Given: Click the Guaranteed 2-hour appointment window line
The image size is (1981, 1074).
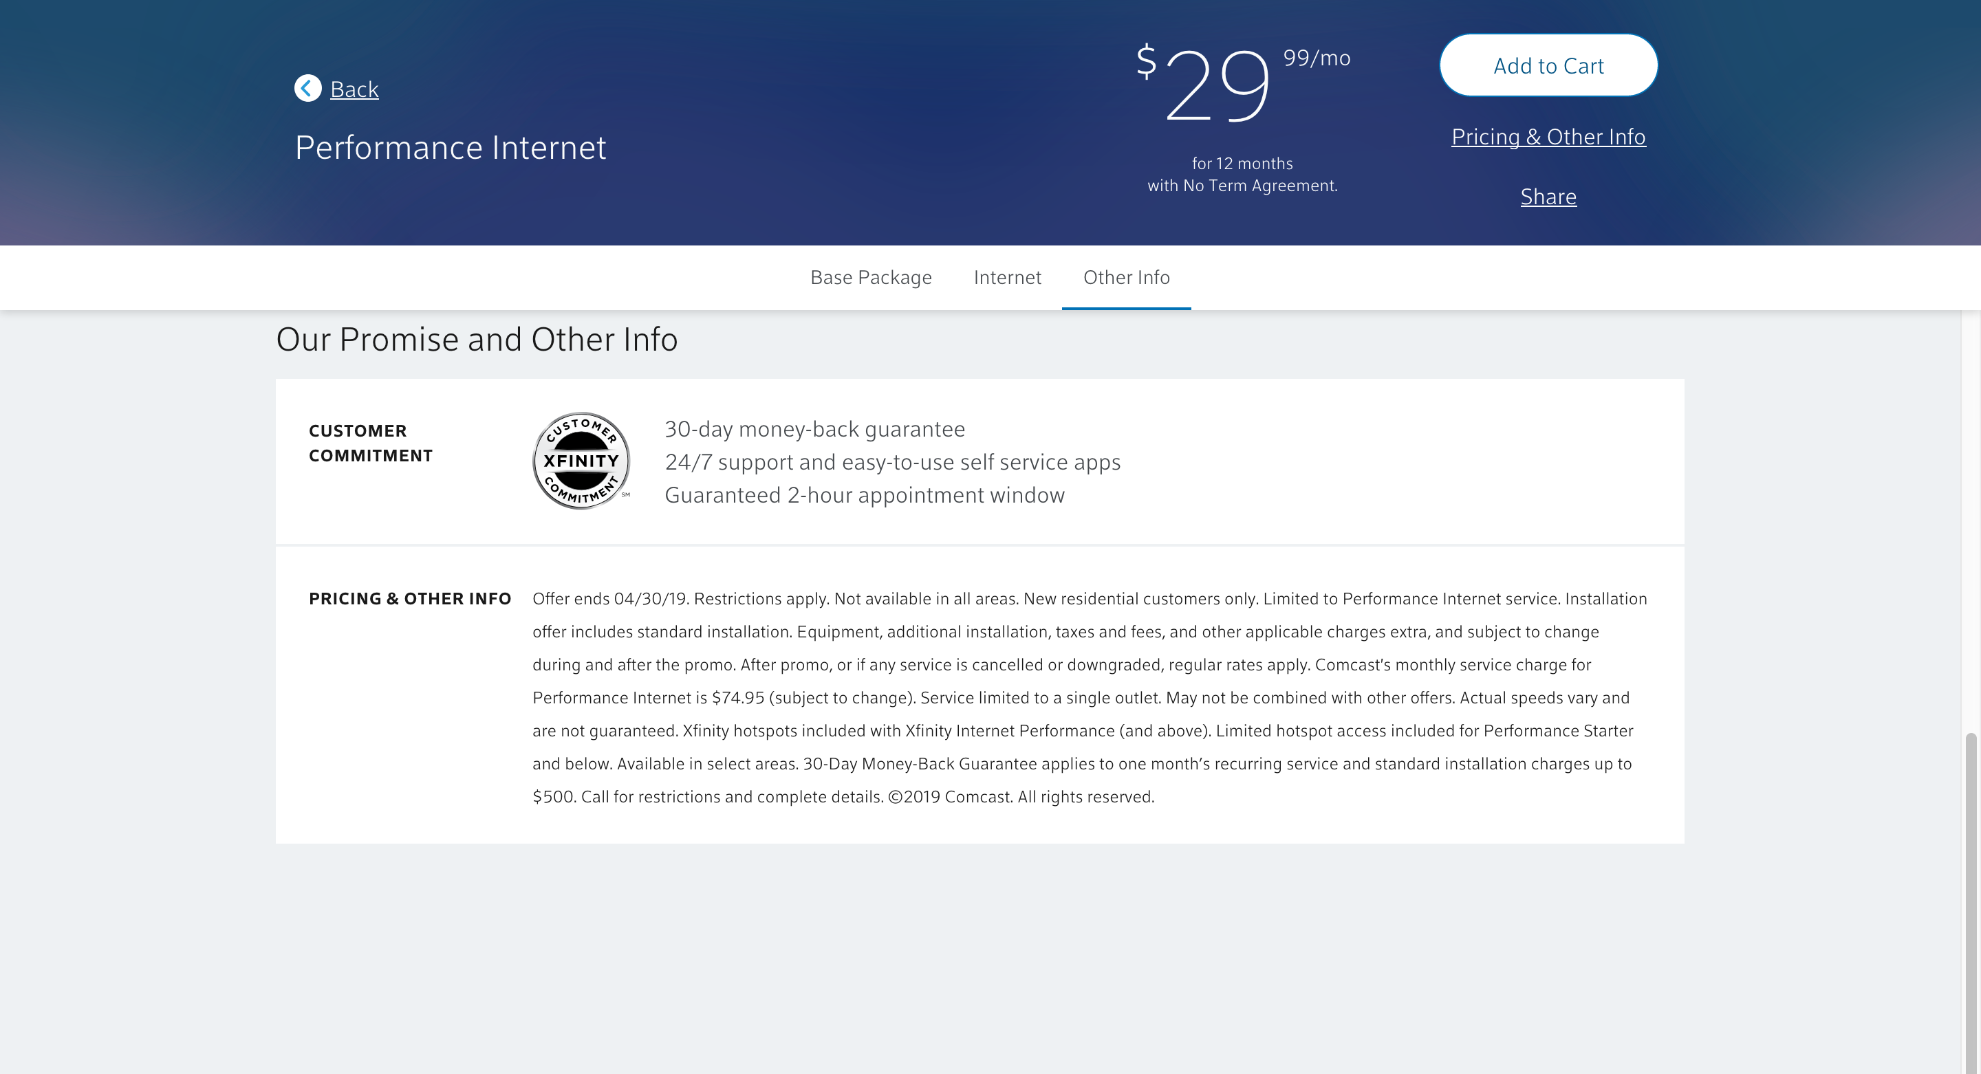Looking at the screenshot, I should (x=865, y=495).
